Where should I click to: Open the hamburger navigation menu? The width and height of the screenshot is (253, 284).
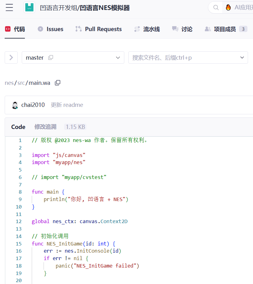point(9,8)
